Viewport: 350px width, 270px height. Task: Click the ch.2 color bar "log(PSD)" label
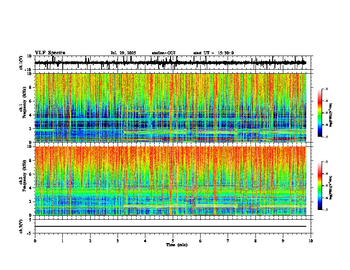(x=331, y=187)
